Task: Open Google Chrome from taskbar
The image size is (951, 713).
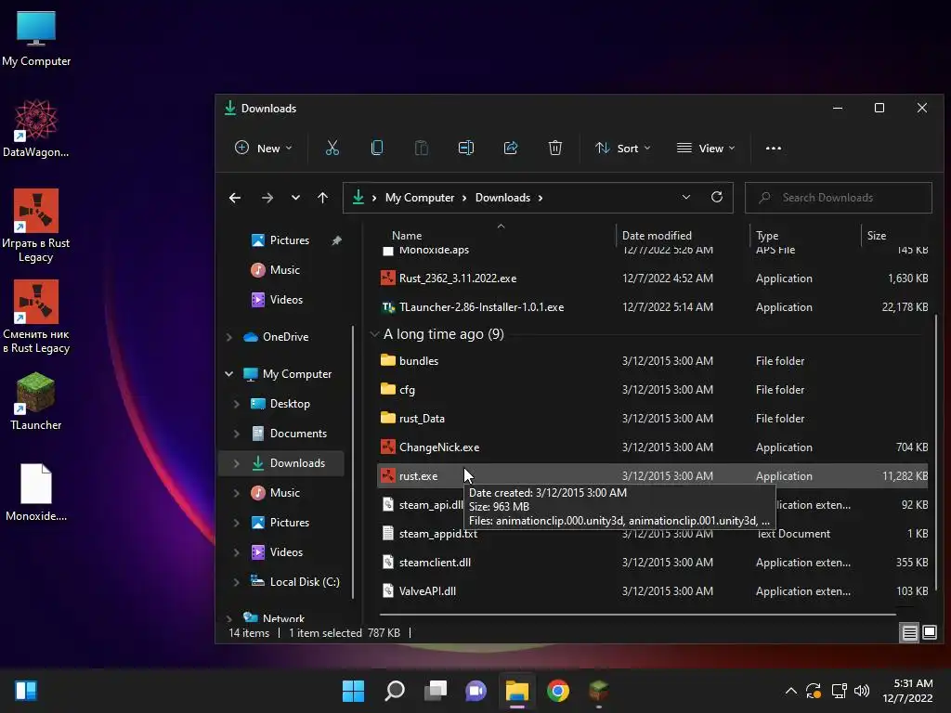Action: coord(558,691)
